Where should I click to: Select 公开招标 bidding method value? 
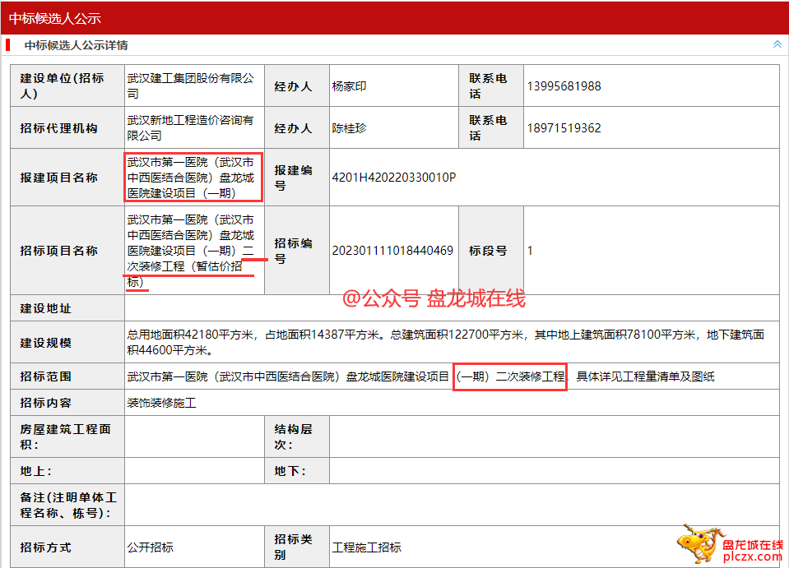tap(150, 547)
